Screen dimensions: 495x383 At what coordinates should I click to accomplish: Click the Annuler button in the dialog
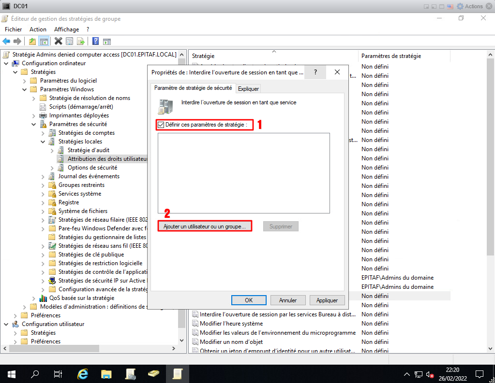tap(288, 300)
